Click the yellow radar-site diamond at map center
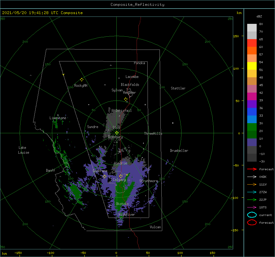The width and height of the screenshot is (275, 257). 117,133
